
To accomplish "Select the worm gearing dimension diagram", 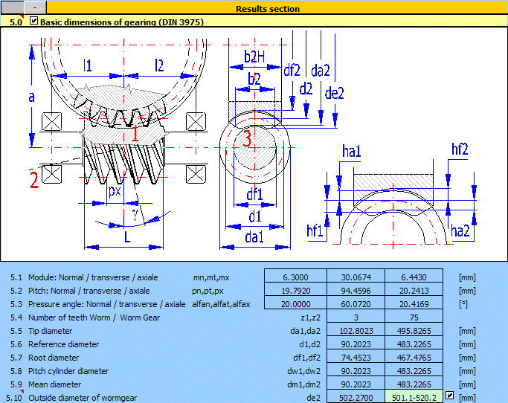I will [x=254, y=144].
